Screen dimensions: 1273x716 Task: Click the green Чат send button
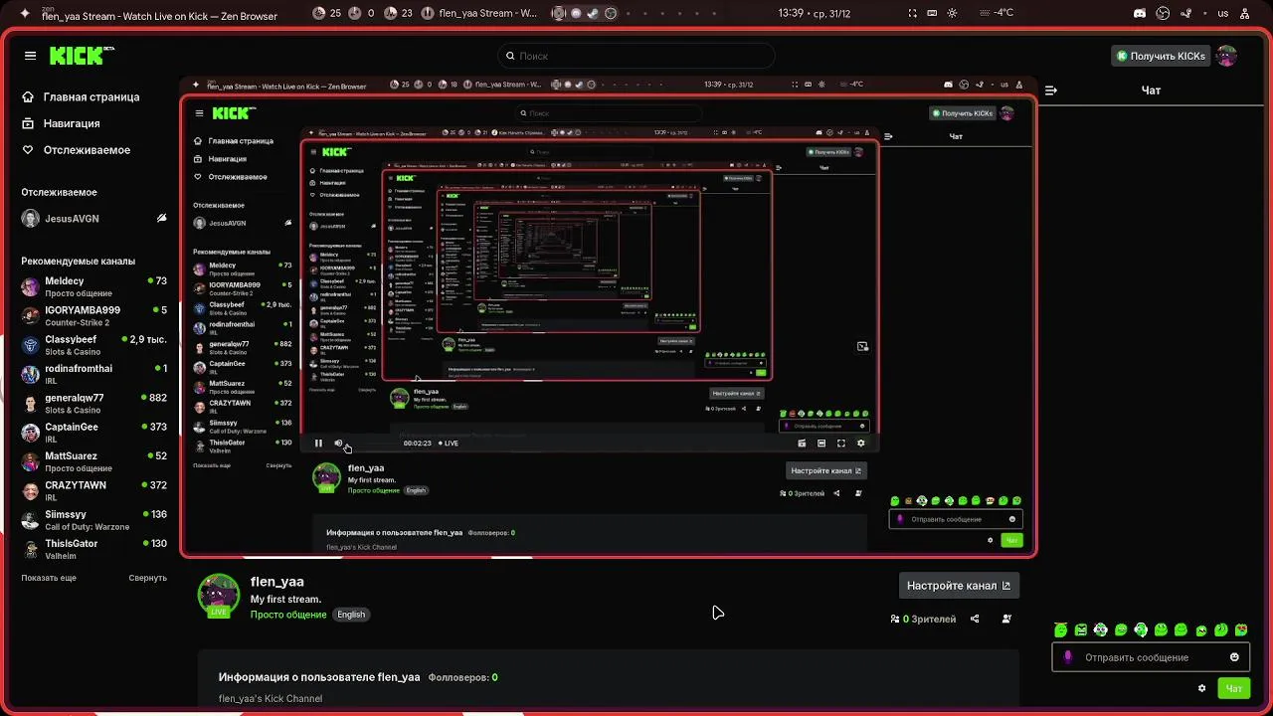tap(1234, 688)
